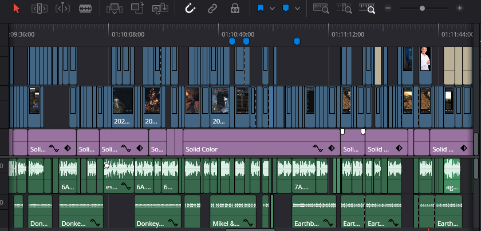Click ruler at timecode 01:10:08:00
This screenshot has width=481, height=231.
point(128,34)
